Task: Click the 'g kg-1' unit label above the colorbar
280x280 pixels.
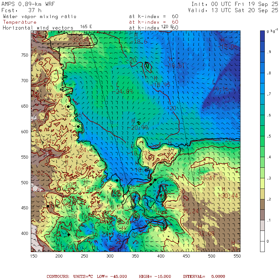Action: [273, 31]
